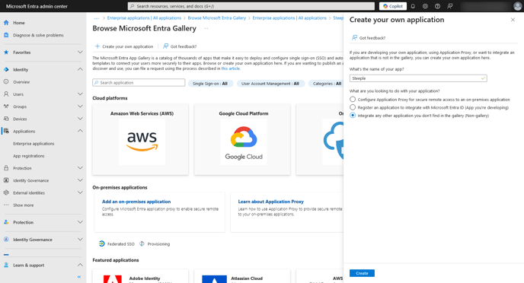
Task: Click the Search application field
Action: click(139, 82)
